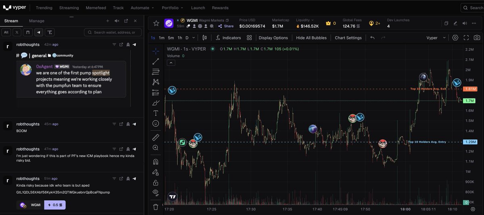Screen dimensions: 484x215
Task: Toggle stay in drawing mode
Action: point(156,172)
